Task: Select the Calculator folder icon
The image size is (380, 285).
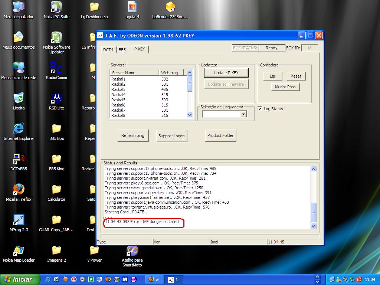Action: pyautogui.click(x=56, y=193)
